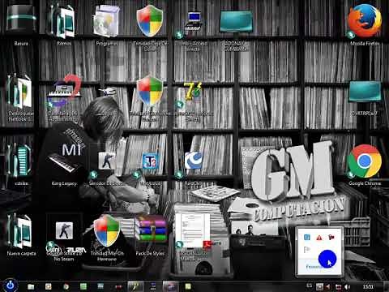This screenshot has width=389, height=292.
Task: Open the cstrike folder
Action: 20,161
